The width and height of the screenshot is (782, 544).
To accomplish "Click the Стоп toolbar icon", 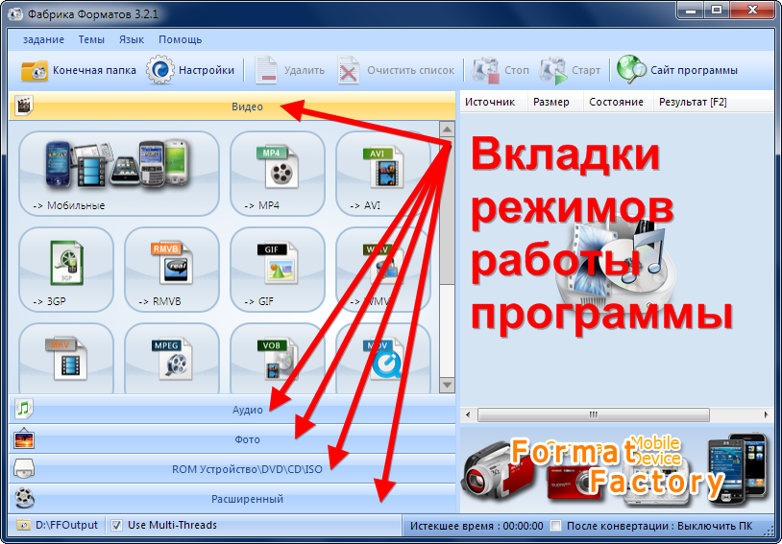I will [485, 70].
